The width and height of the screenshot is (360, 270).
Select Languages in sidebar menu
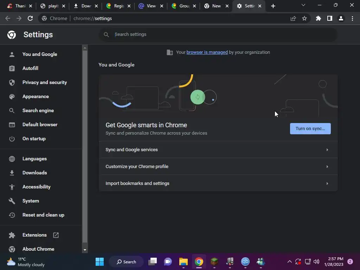coord(34,159)
